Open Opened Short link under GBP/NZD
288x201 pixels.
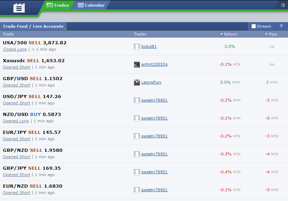[17, 157]
